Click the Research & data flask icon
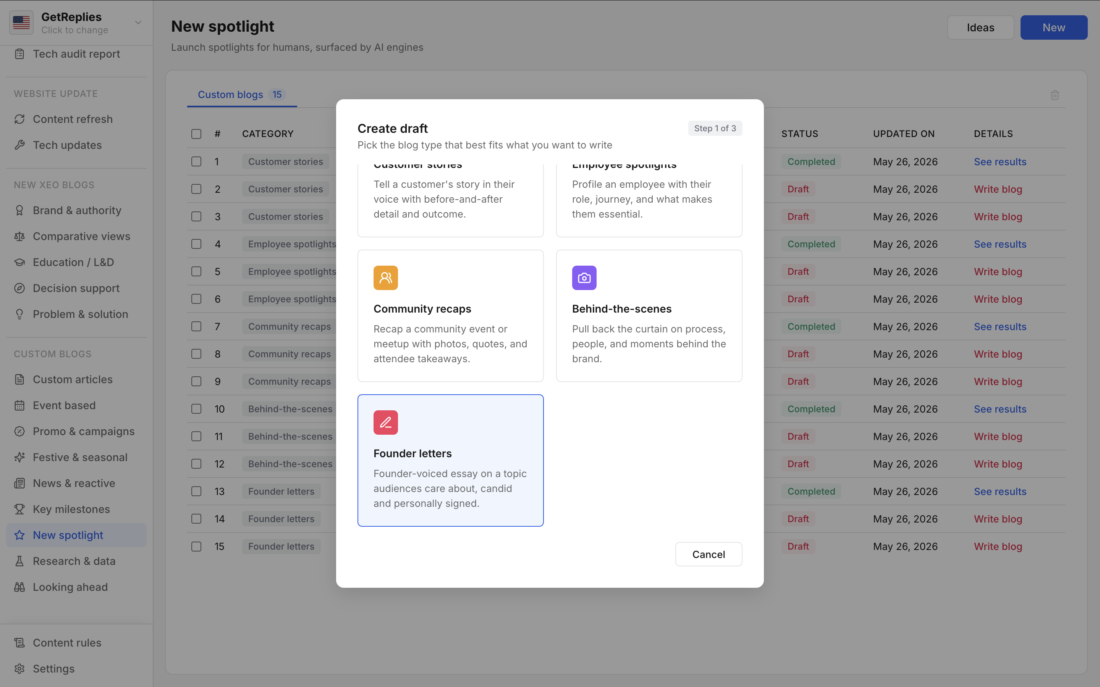This screenshot has height=687, width=1100. click(x=19, y=561)
